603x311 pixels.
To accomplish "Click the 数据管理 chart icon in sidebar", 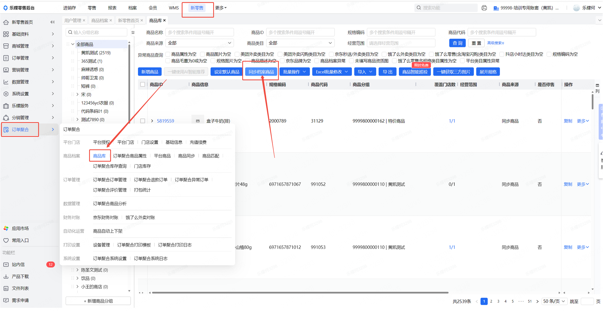I will (6, 82).
